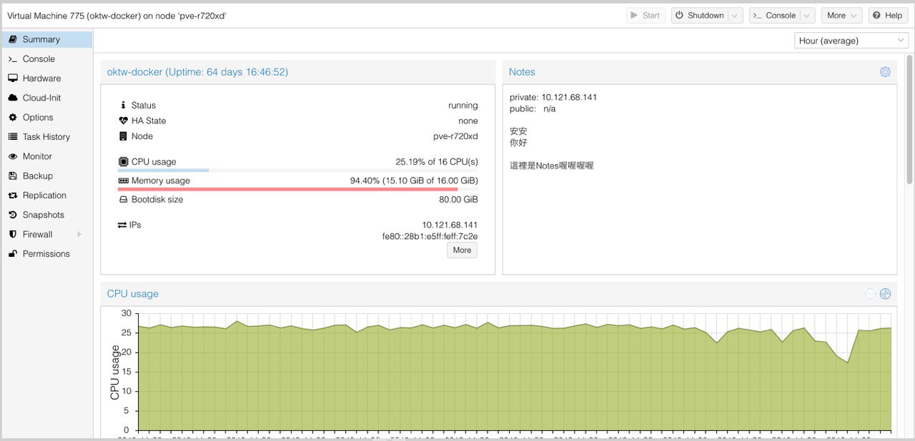The height and width of the screenshot is (441, 915).
Task: Click the Memory usage RAM icon
Action: 124,181
